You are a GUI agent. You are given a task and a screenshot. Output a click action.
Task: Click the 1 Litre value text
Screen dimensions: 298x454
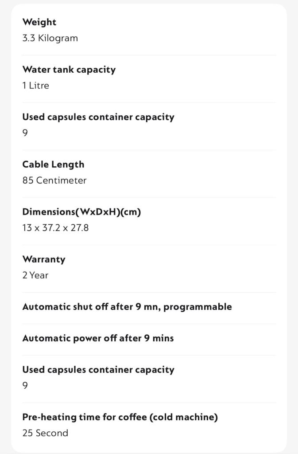(x=35, y=86)
